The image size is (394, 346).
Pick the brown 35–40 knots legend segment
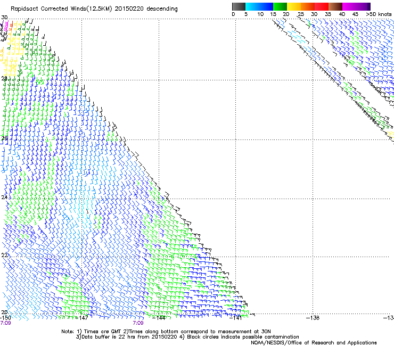click(335, 6)
